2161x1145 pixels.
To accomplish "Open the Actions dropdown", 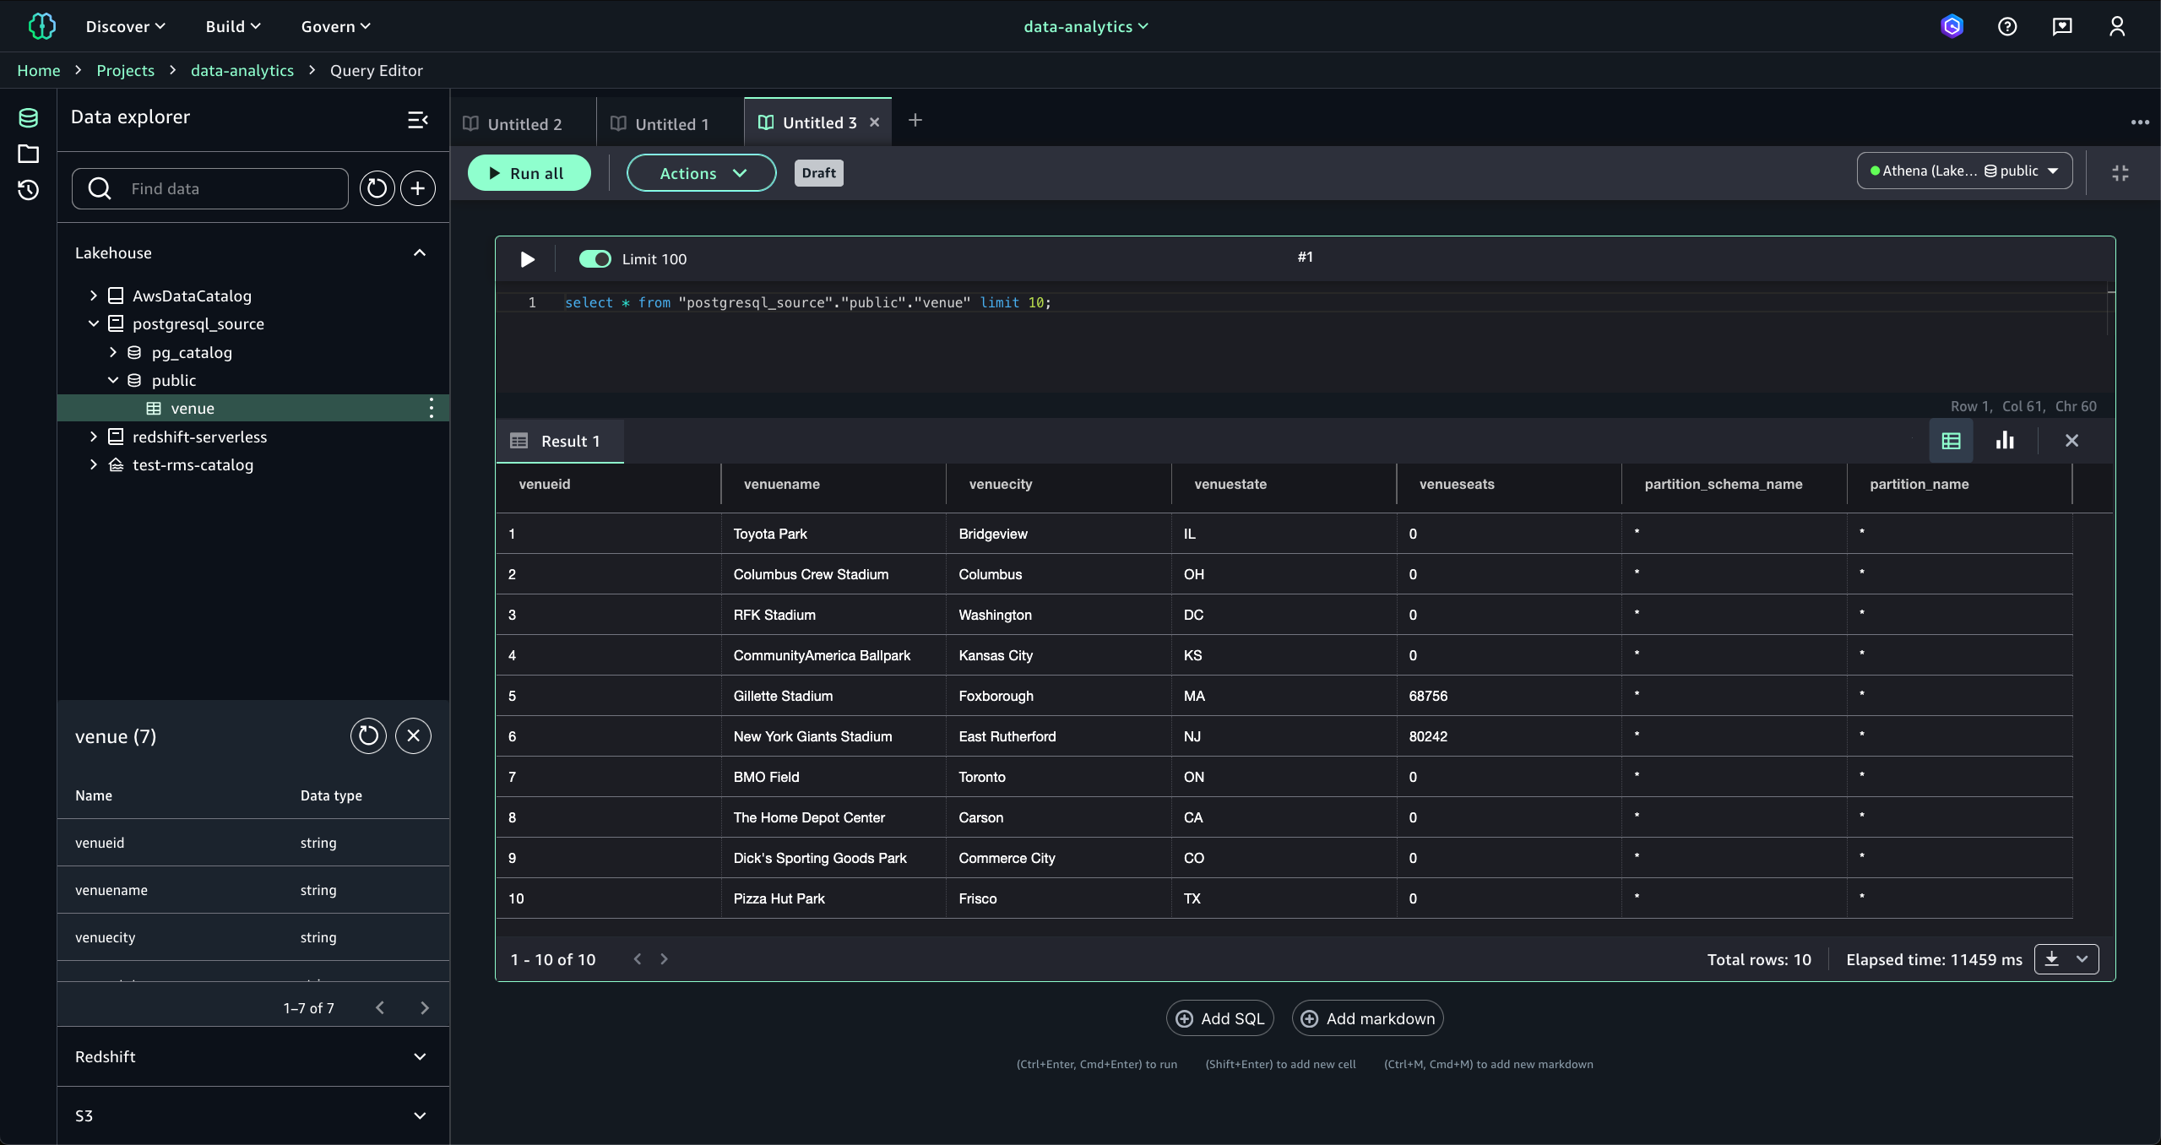I will point(701,173).
